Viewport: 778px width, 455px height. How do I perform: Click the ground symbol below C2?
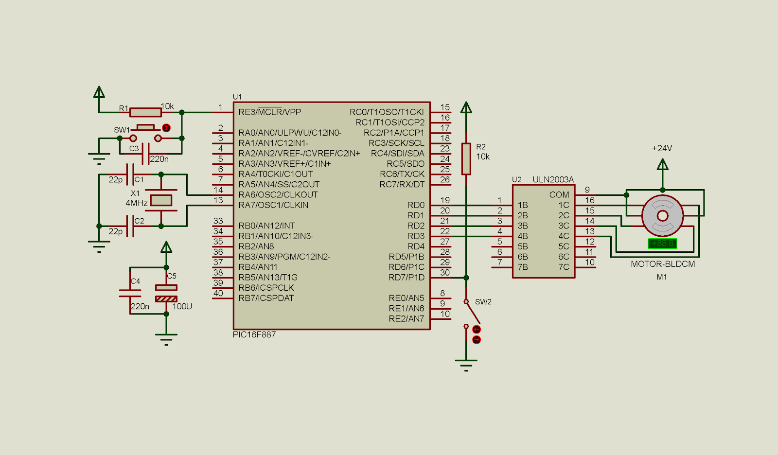click(99, 246)
